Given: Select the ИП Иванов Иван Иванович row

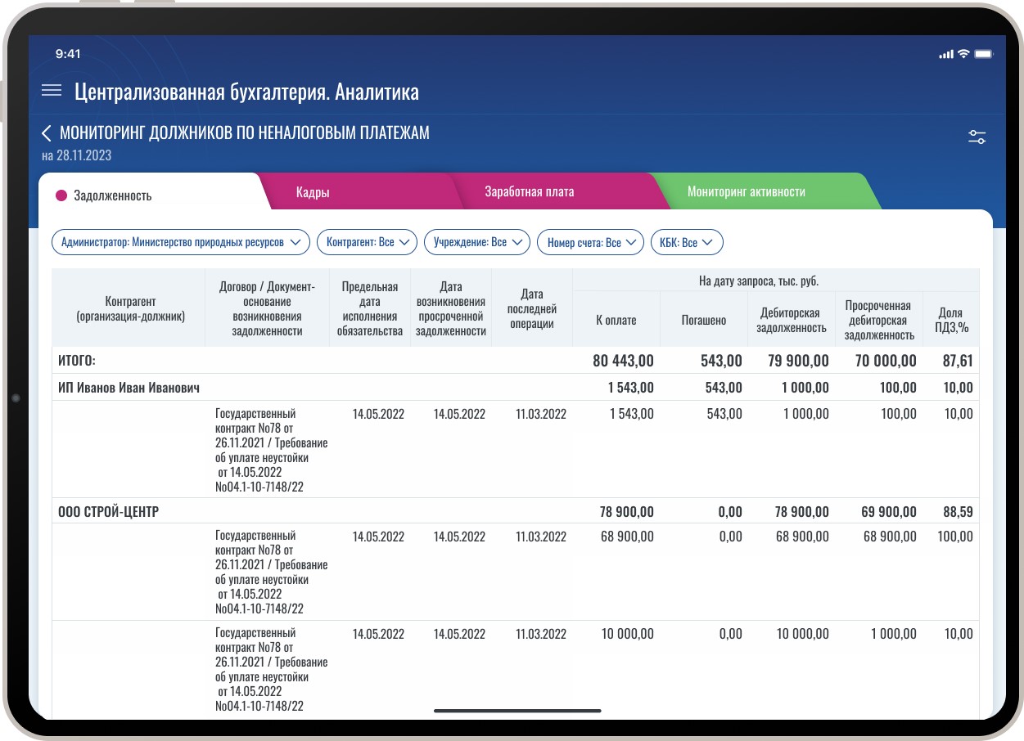Looking at the screenshot, I should [129, 388].
